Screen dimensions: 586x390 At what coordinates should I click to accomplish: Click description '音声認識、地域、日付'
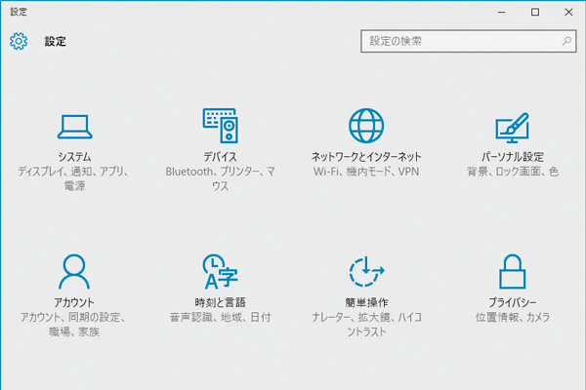(221, 317)
